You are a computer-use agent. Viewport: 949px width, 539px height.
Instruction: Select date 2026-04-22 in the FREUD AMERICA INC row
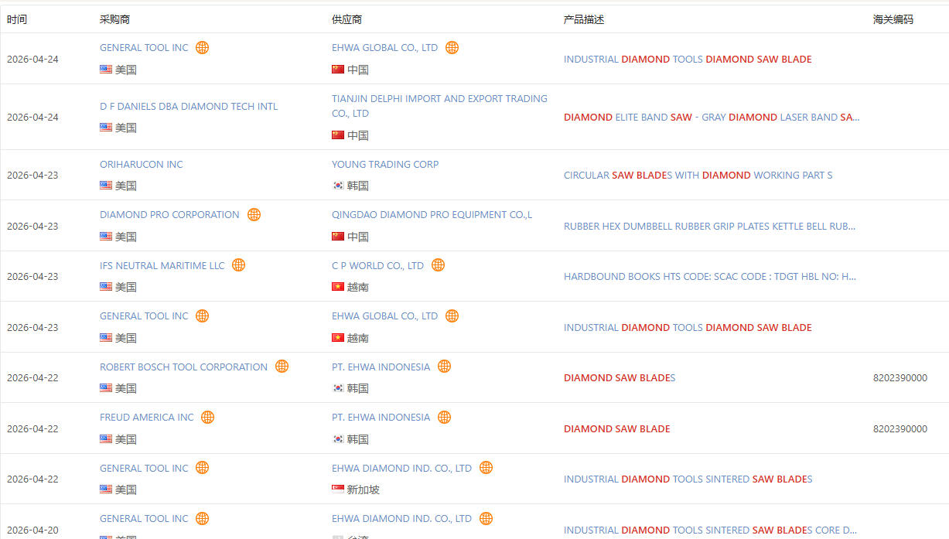click(32, 429)
